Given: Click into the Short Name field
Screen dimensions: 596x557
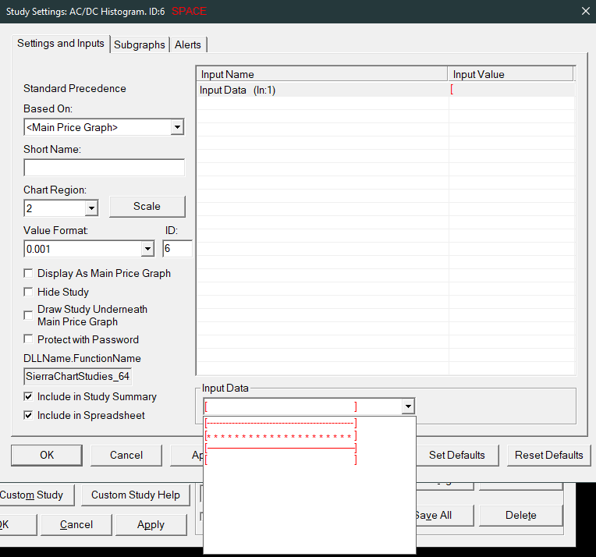Looking at the screenshot, I should pos(104,168).
